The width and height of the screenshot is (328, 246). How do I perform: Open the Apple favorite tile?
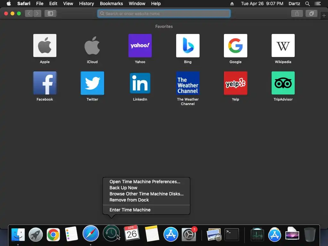coord(45,45)
